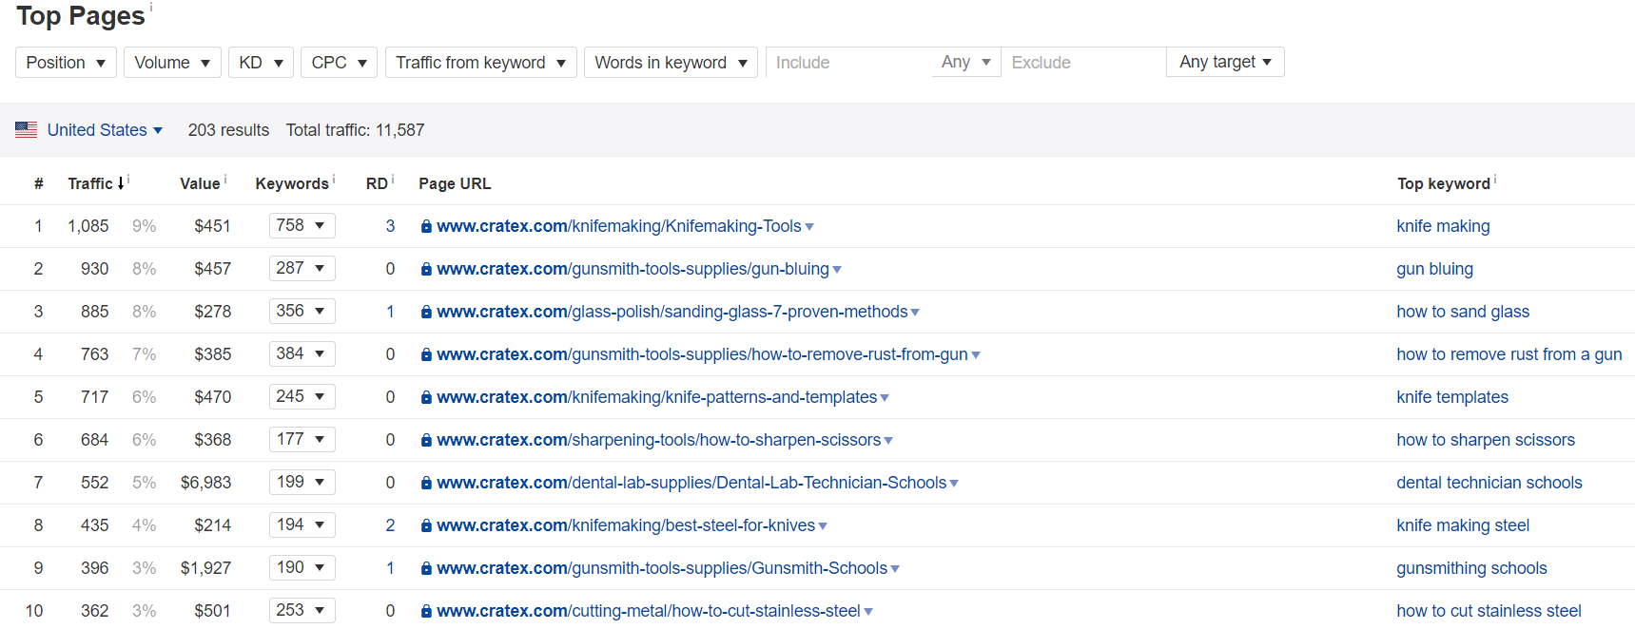Open URL options caret for Dental-Lab-Technician-Schools
This screenshot has height=629, width=1635.
(954, 484)
